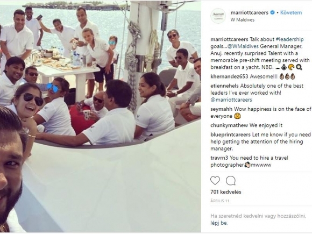Open the W Maldives location link

click(x=243, y=20)
